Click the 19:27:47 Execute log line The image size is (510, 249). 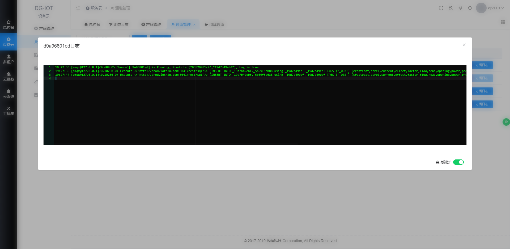click(261, 75)
